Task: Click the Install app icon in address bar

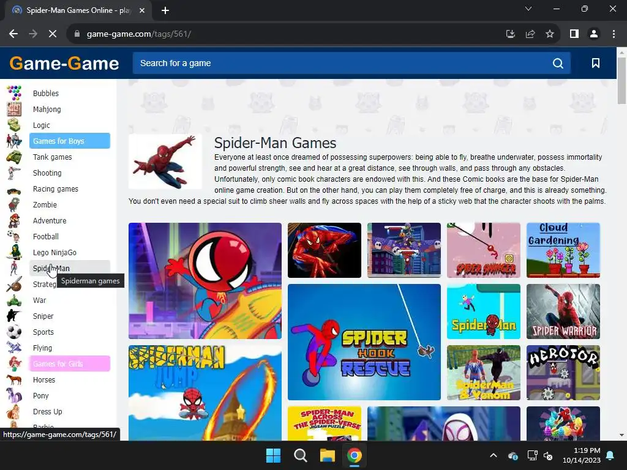Action: (510, 34)
